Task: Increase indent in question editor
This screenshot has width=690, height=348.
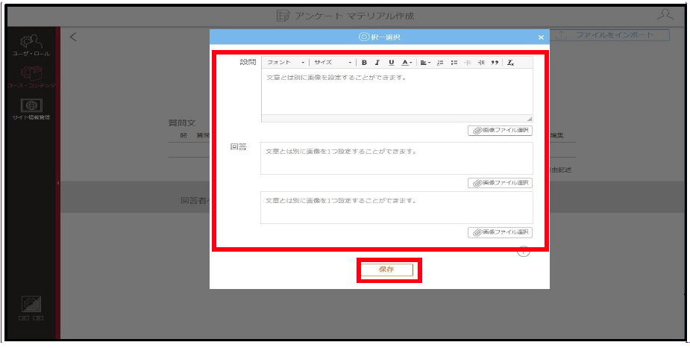Action: click(x=481, y=63)
